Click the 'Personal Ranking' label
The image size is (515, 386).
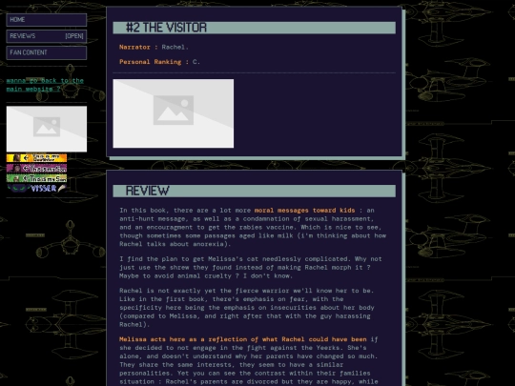pos(150,62)
